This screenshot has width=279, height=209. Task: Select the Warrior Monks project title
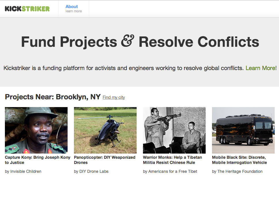(x=172, y=160)
